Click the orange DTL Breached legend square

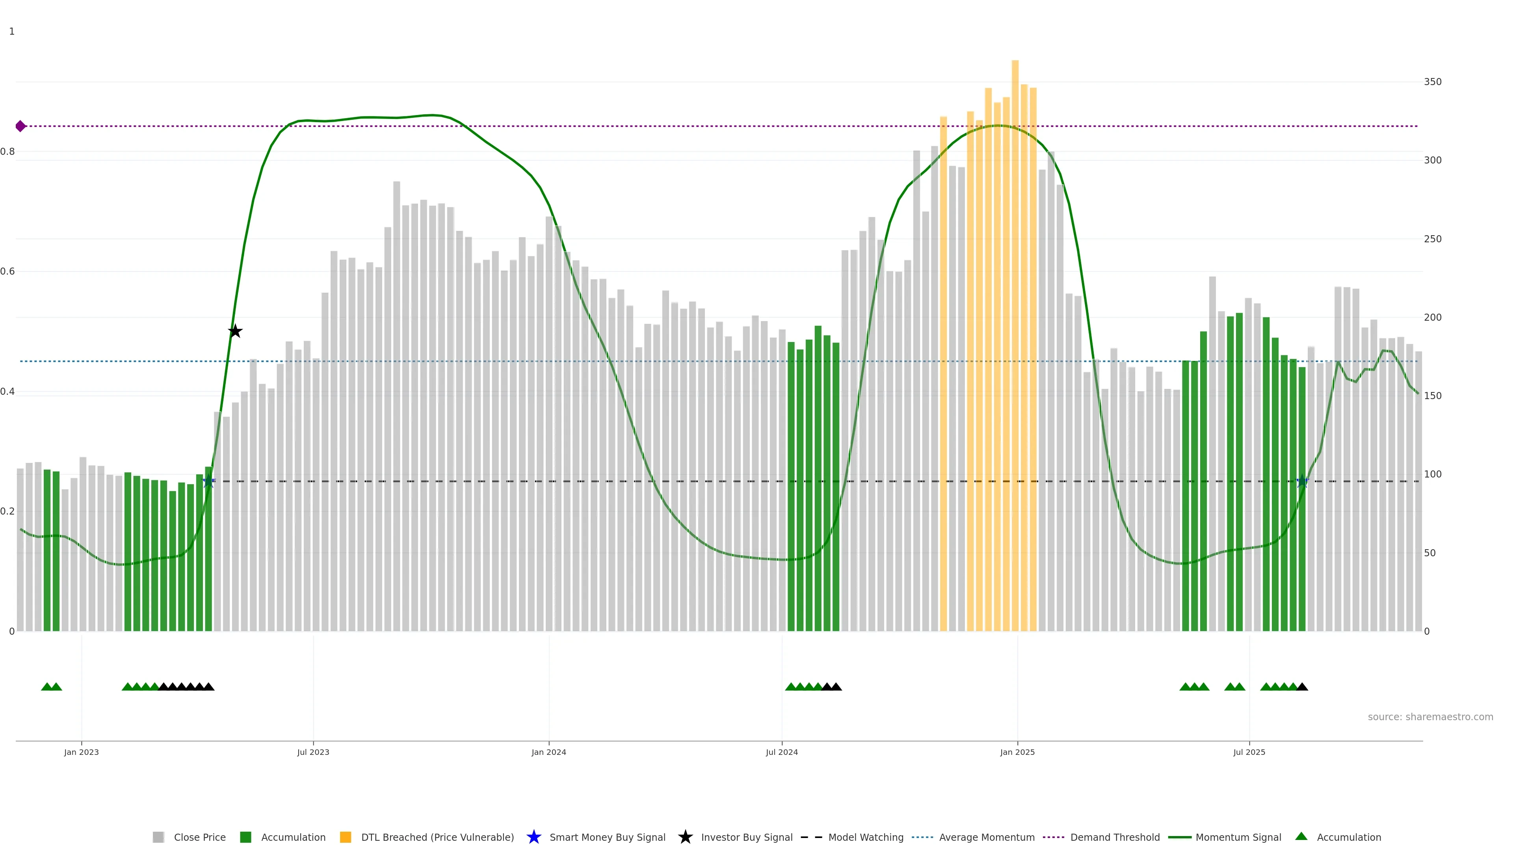pos(346,837)
